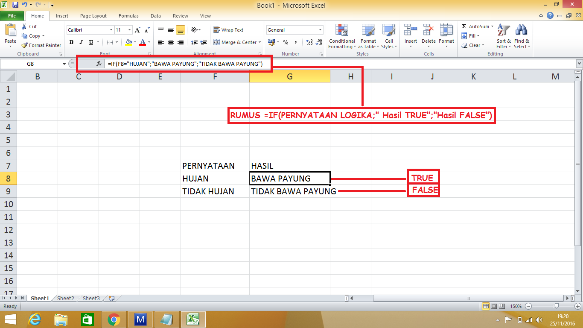Open Excel Help question mark
The width and height of the screenshot is (583, 328).
551,16
